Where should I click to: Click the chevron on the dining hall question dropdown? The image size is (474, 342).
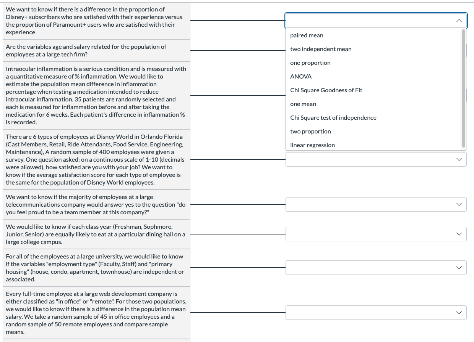tap(459, 234)
